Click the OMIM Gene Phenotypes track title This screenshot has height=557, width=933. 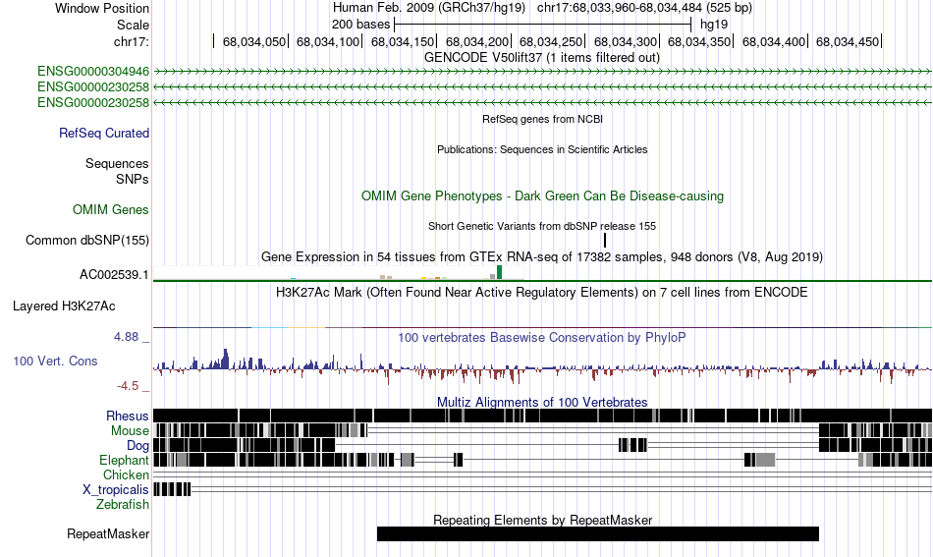pyautogui.click(x=542, y=196)
